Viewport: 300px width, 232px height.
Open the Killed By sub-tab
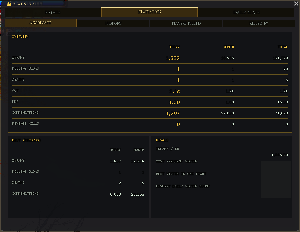tap(259, 23)
